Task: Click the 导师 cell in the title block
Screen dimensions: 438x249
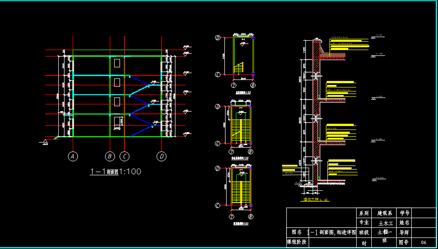Action: [x=405, y=232]
